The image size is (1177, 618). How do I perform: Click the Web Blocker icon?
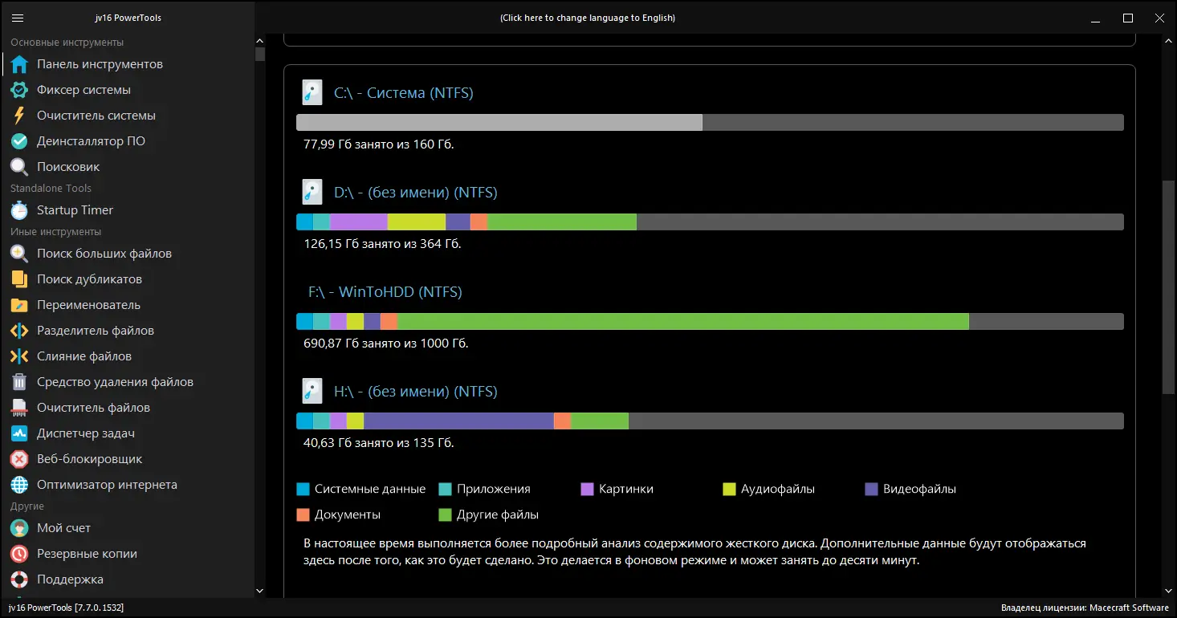[19, 459]
